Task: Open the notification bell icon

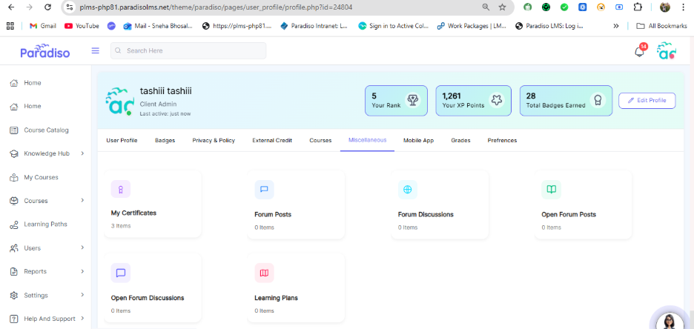Action: [x=638, y=52]
